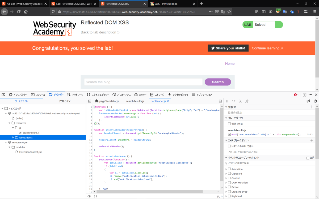Click the step over button
This screenshot has height=199, width=319.
pos(234,101)
